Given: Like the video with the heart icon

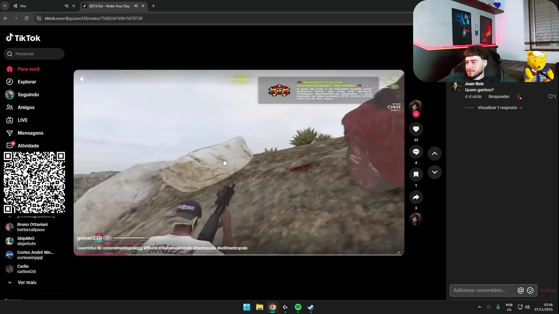Looking at the screenshot, I should point(416,129).
